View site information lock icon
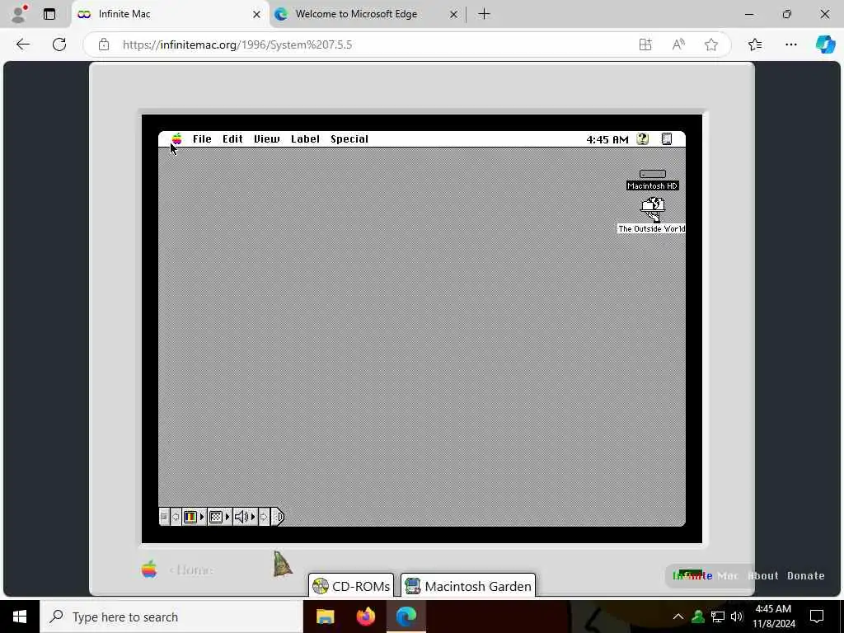The width and height of the screenshot is (844, 633). tap(104, 45)
